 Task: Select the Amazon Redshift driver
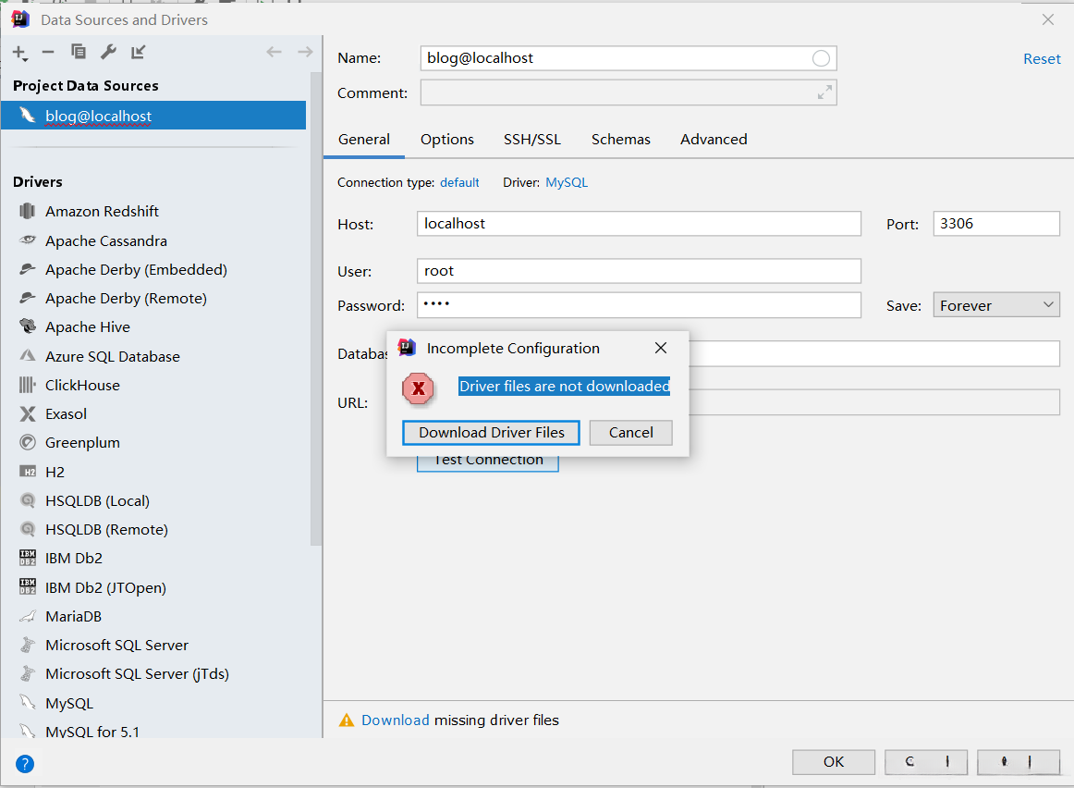click(x=102, y=212)
